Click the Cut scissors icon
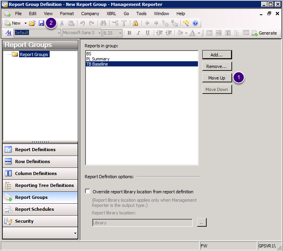The height and width of the screenshot is (251, 283). pyautogui.click(x=62, y=23)
